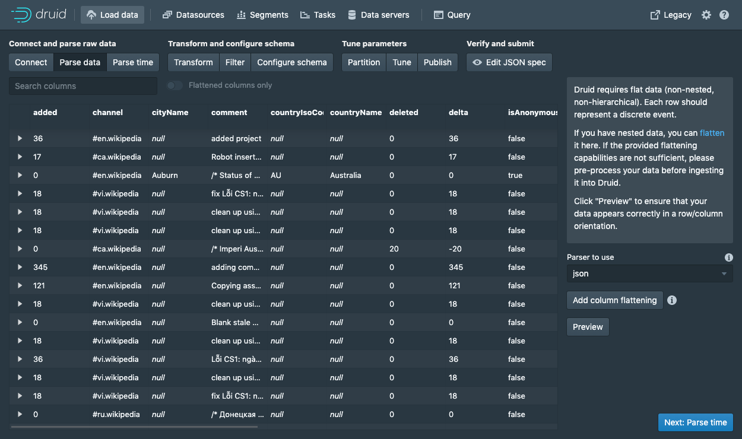Open the Parser to use json dropdown
The width and height of the screenshot is (742, 439).
pos(649,273)
